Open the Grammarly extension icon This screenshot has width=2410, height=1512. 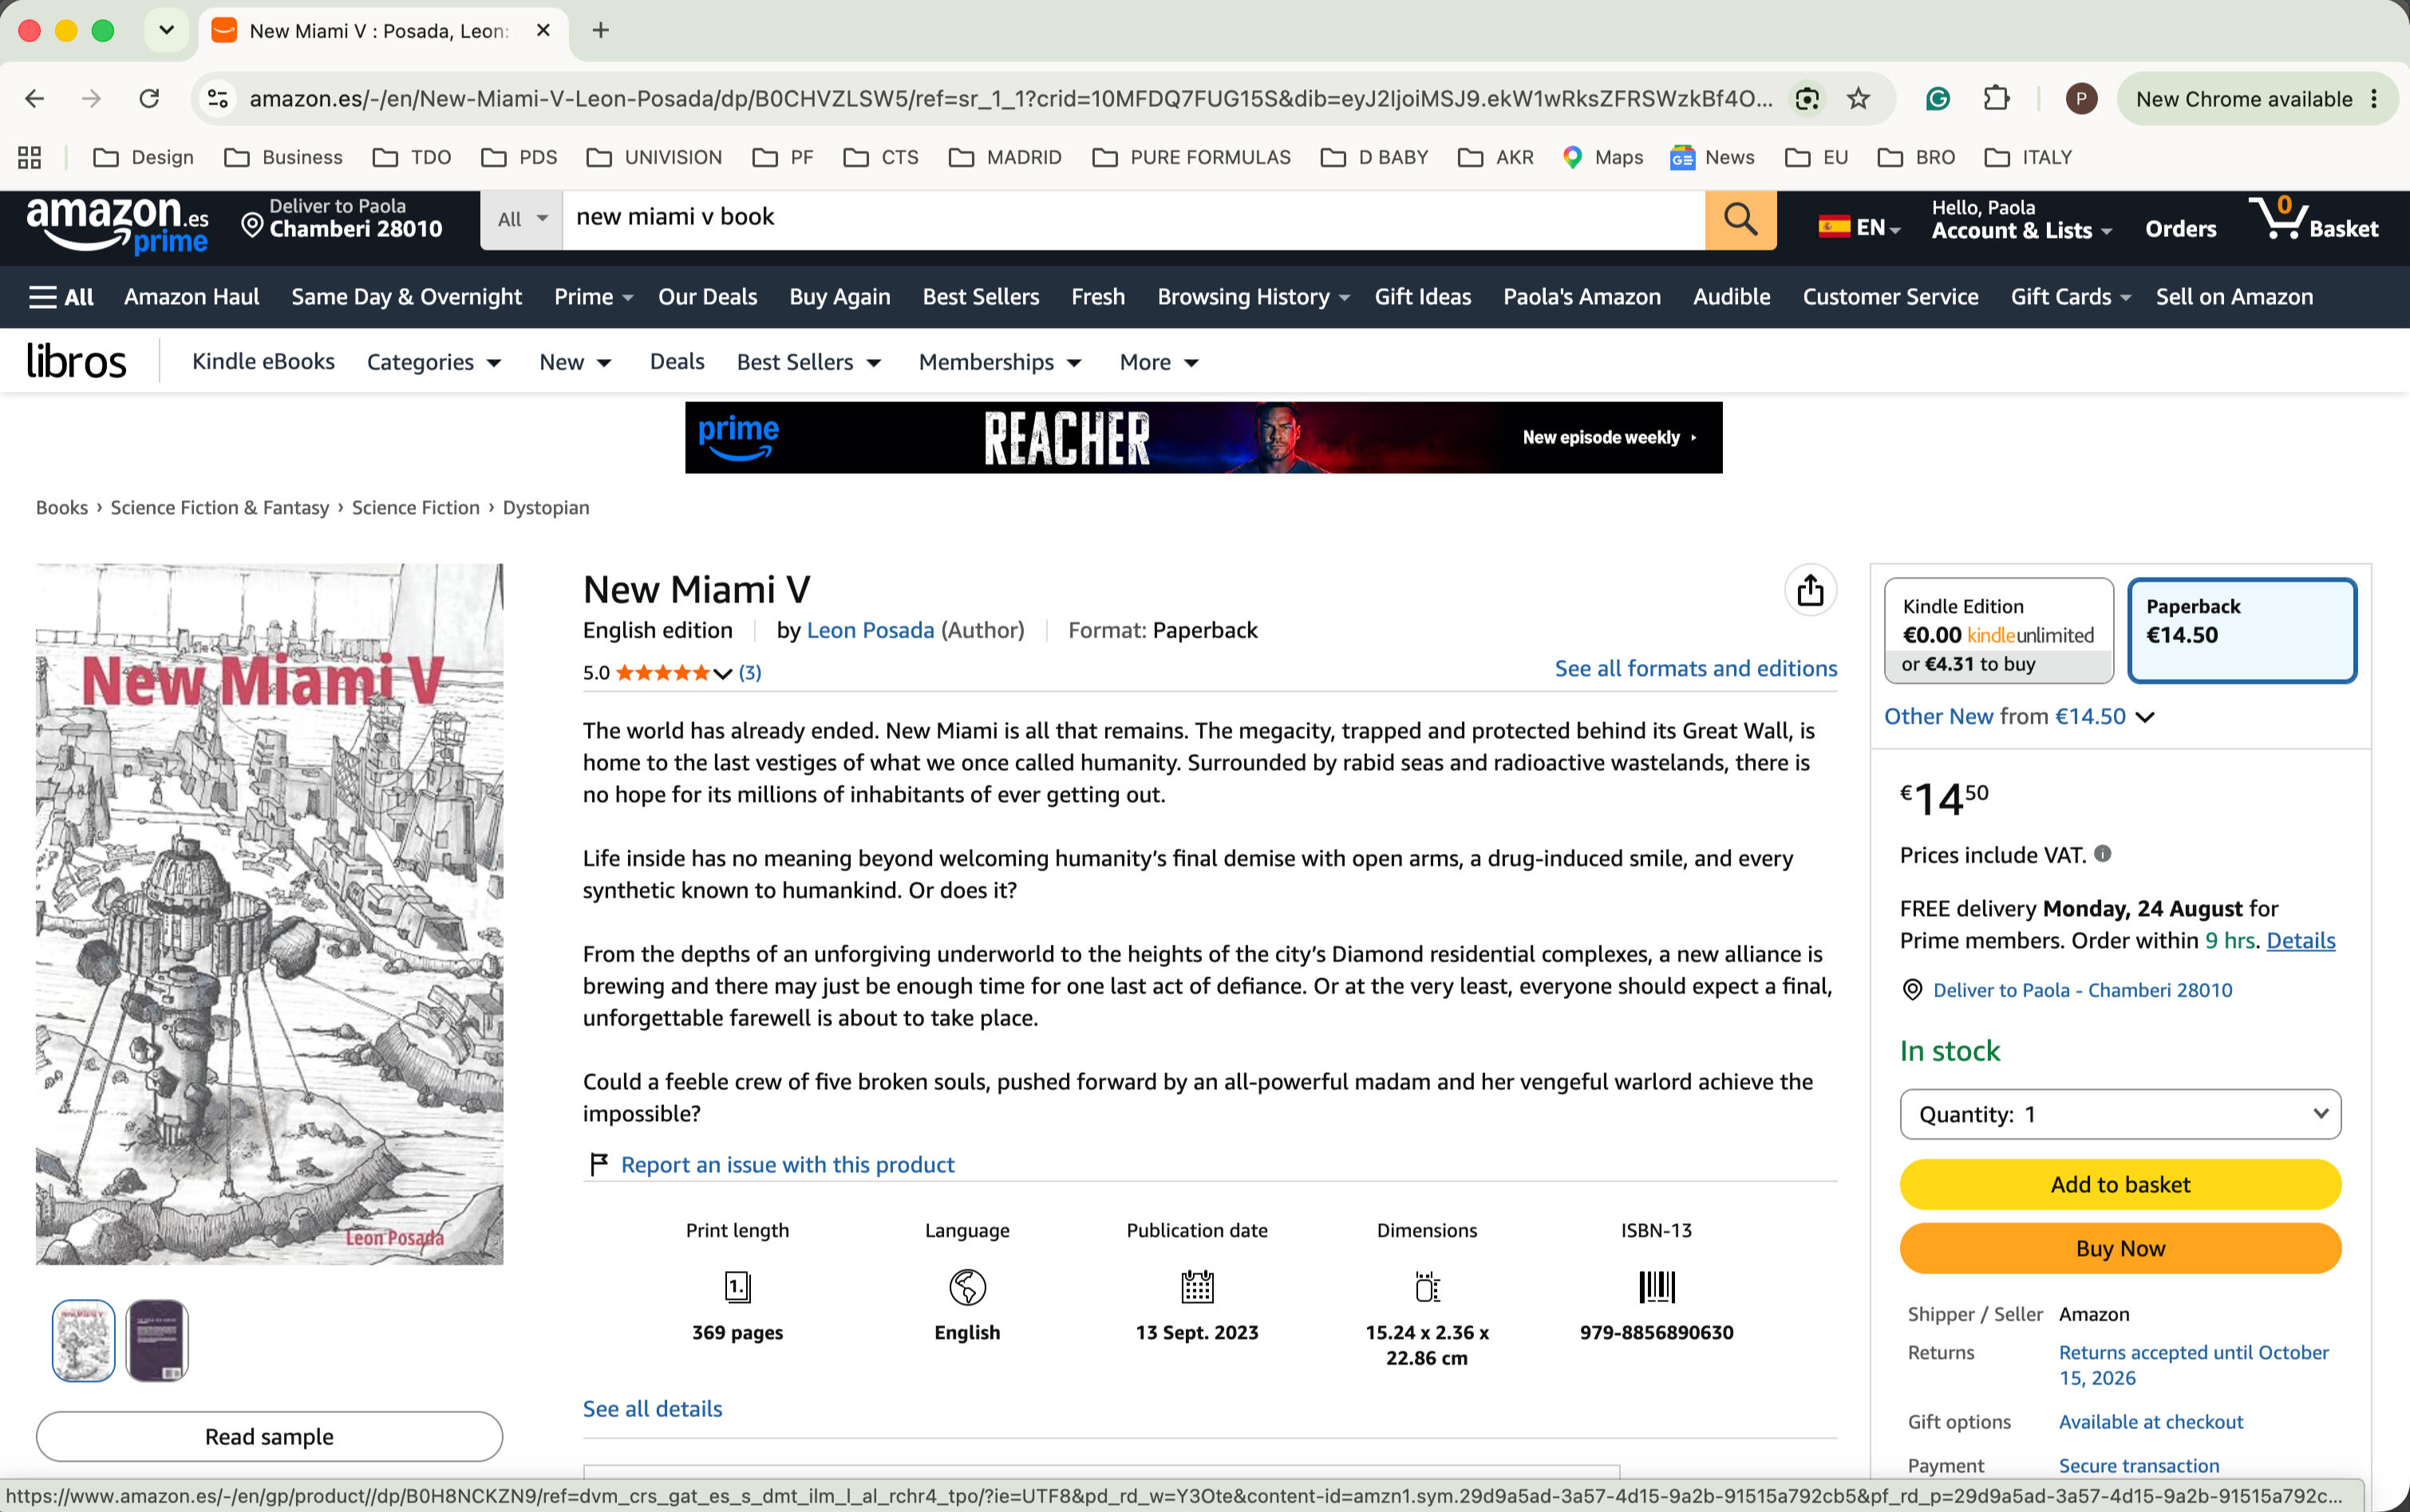coord(1938,98)
